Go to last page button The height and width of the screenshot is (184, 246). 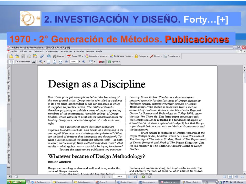pyautogui.click(x=135, y=177)
